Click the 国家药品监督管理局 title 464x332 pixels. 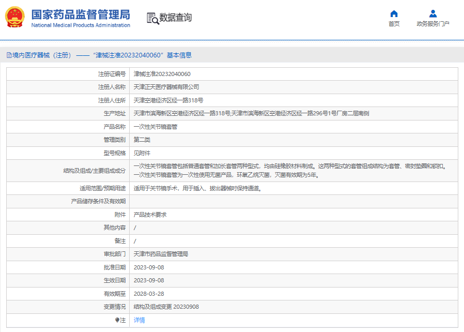[81, 14]
